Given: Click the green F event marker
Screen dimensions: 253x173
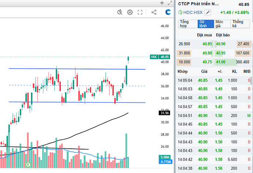Looking at the screenshot, I should [28, 165].
